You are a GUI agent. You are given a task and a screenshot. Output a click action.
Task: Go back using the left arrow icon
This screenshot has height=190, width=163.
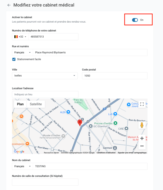pos(9,5)
